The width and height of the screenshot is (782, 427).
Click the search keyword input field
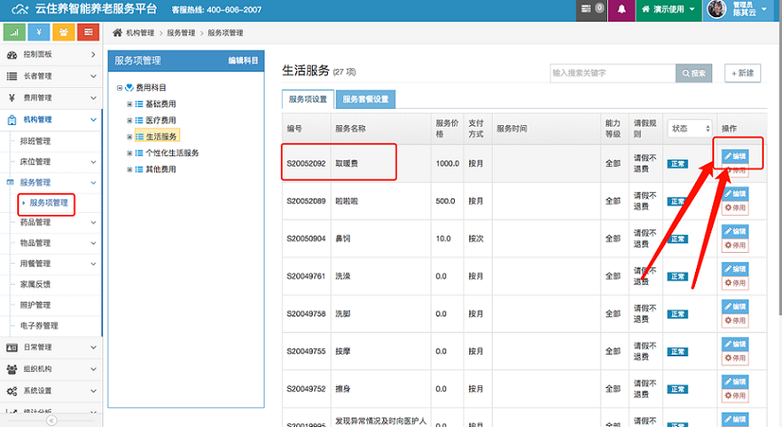612,73
